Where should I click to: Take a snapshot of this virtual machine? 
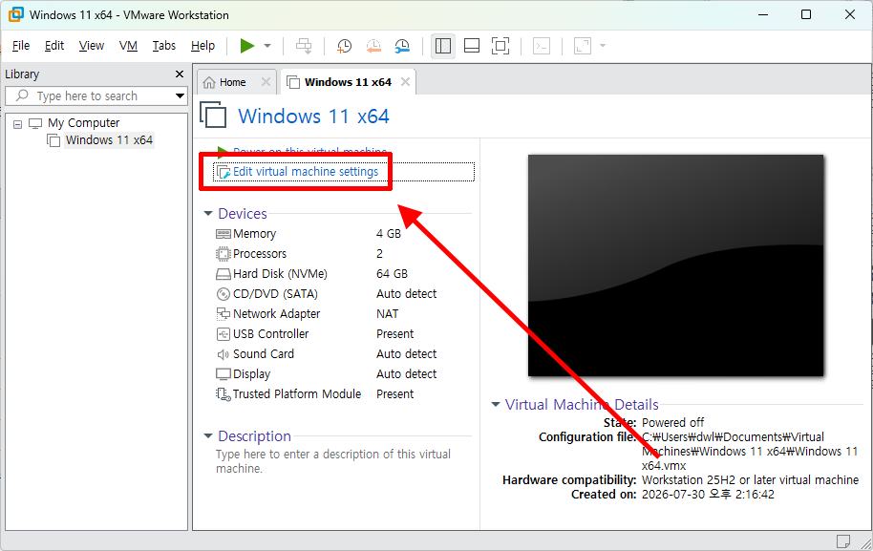[x=345, y=46]
